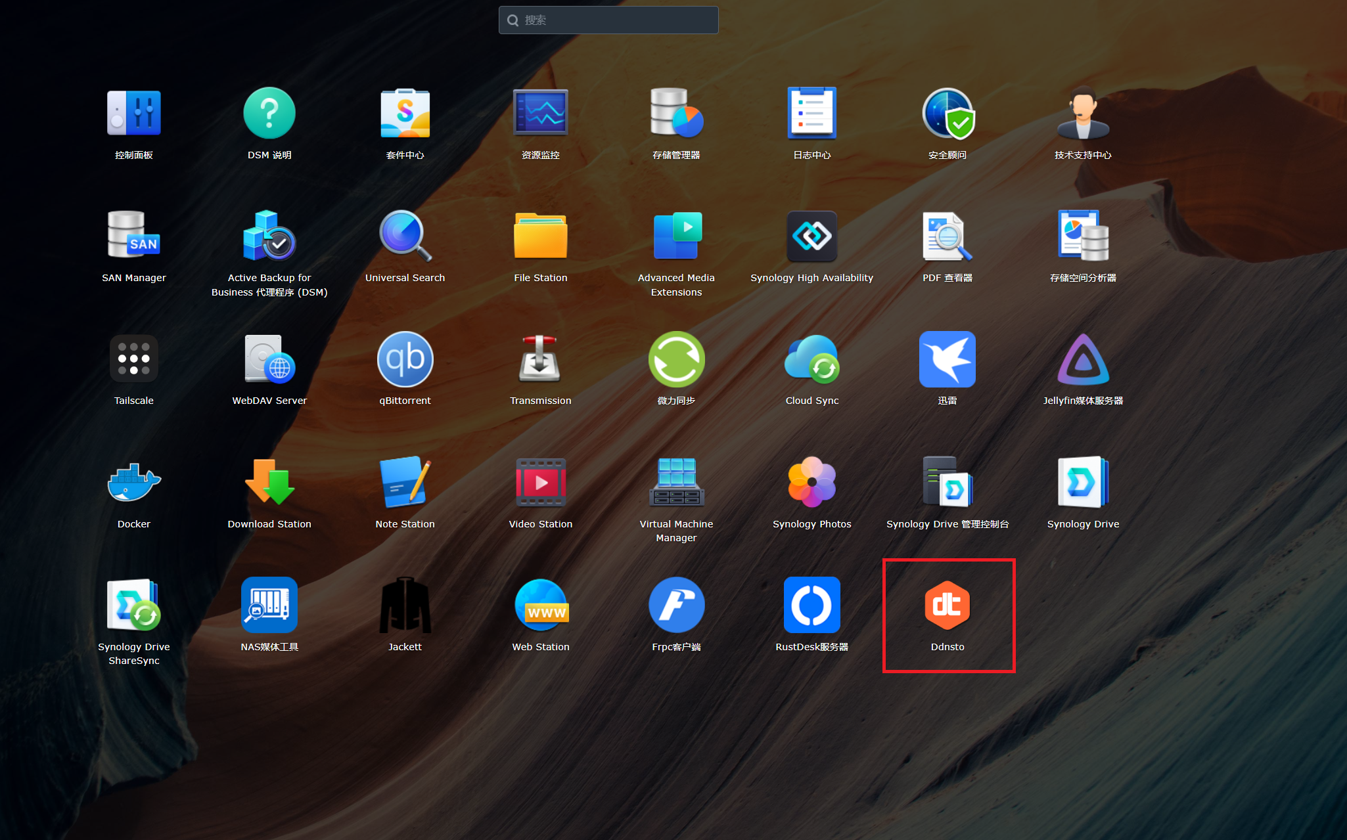This screenshot has height=840, width=1347.
Task: Launch Universal Search
Action: point(405,237)
